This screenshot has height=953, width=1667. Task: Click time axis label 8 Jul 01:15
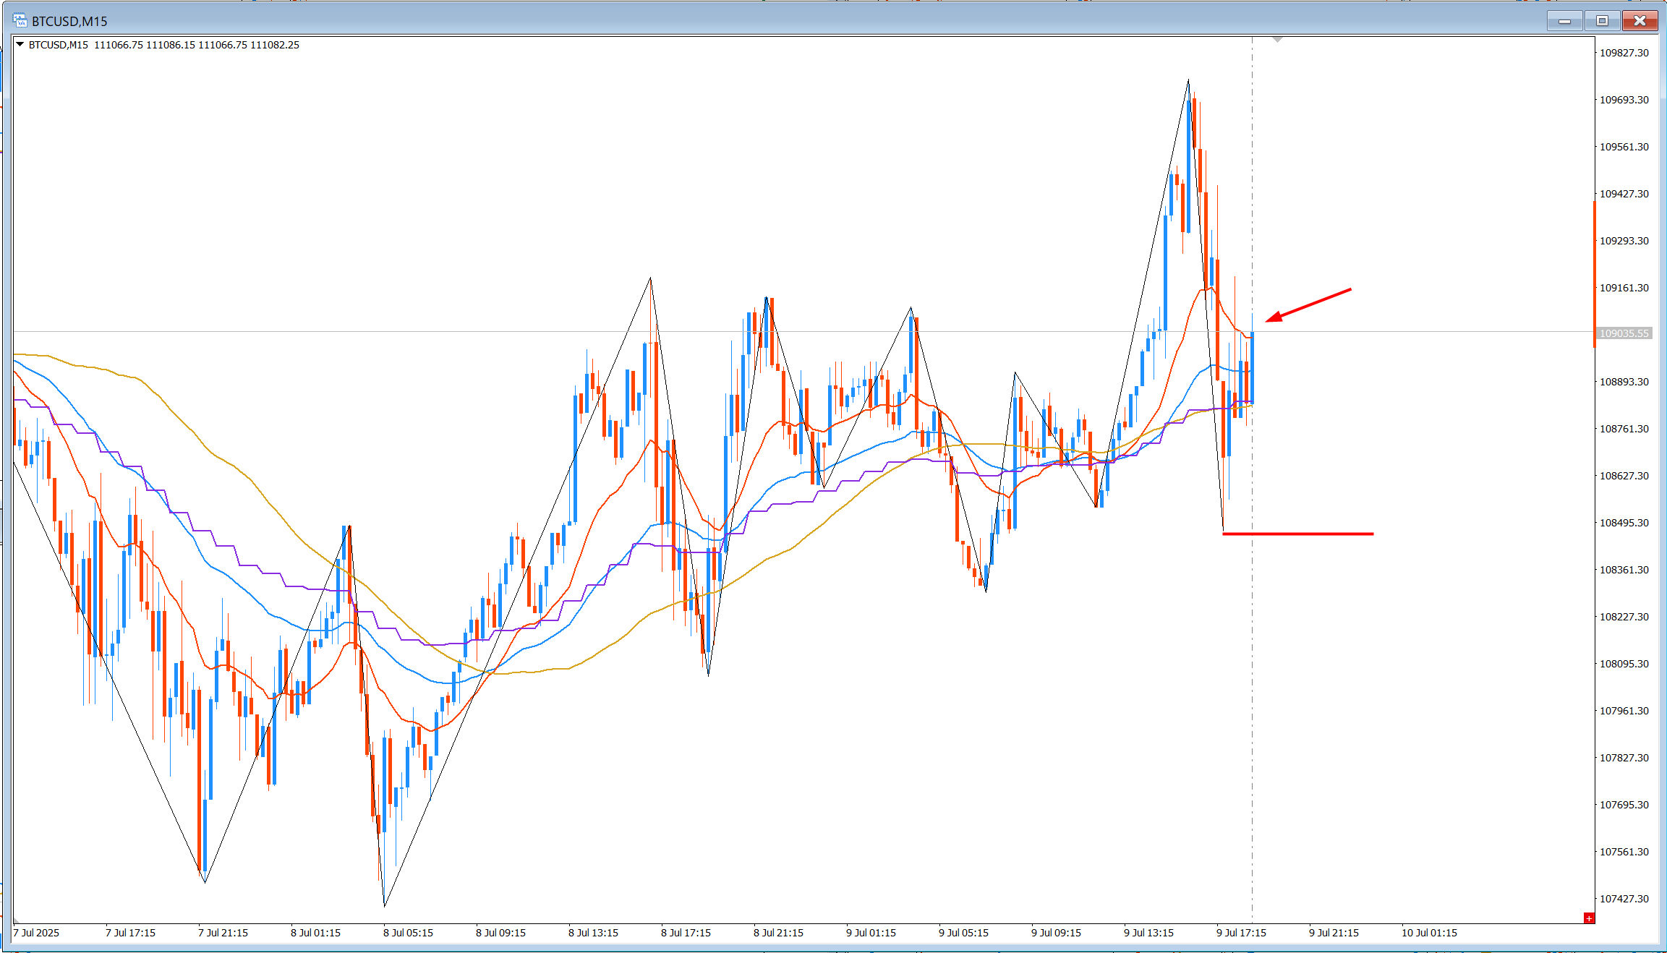315,933
